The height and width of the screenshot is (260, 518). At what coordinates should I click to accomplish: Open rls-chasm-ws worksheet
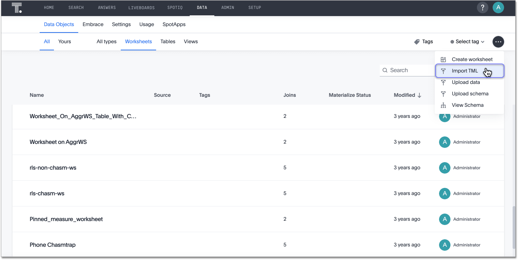point(47,194)
